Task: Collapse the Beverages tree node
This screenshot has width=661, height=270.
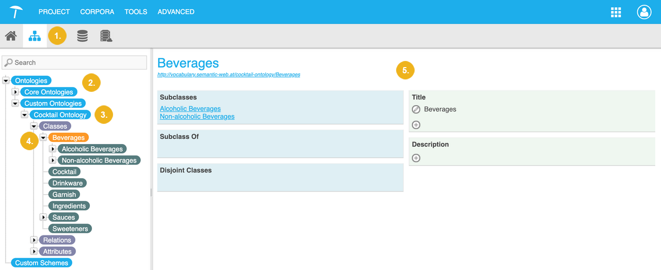Action: (43, 138)
